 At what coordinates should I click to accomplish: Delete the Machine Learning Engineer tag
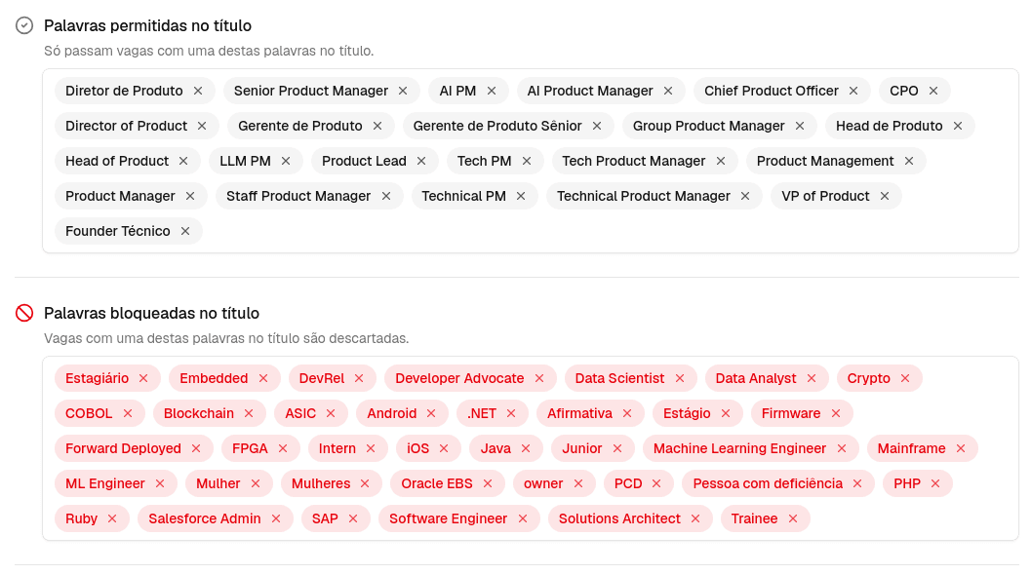[842, 449]
